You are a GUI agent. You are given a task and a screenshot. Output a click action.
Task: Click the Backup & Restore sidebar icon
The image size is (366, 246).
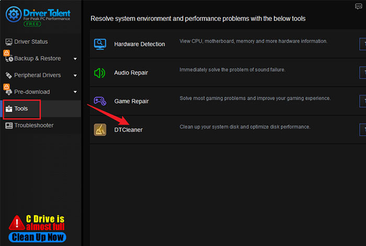(x=9, y=58)
